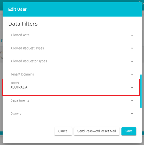Click the AUSTRALIA value in Regions
Screen dimensions: 144x145
click(x=19, y=87)
